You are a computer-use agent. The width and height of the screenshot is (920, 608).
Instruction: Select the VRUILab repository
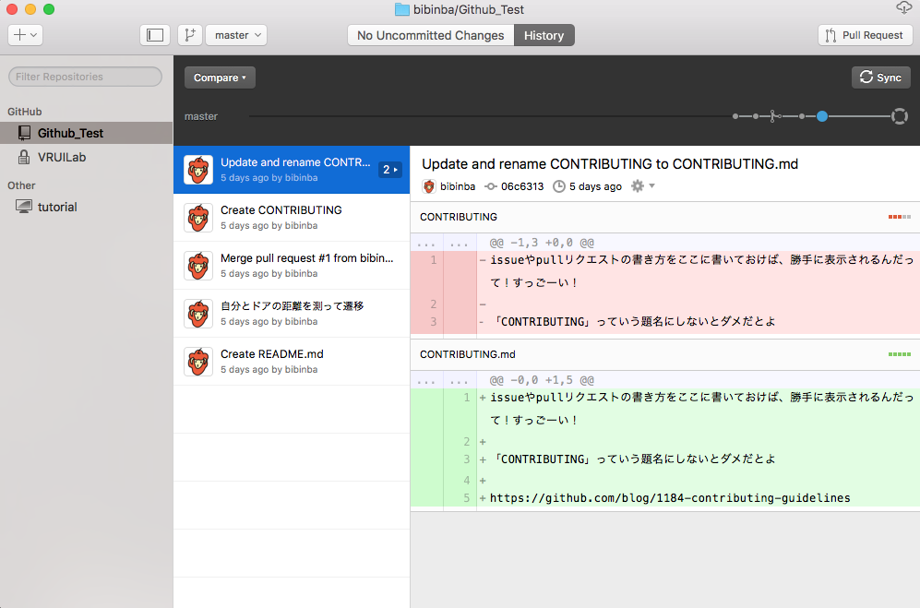(86, 157)
